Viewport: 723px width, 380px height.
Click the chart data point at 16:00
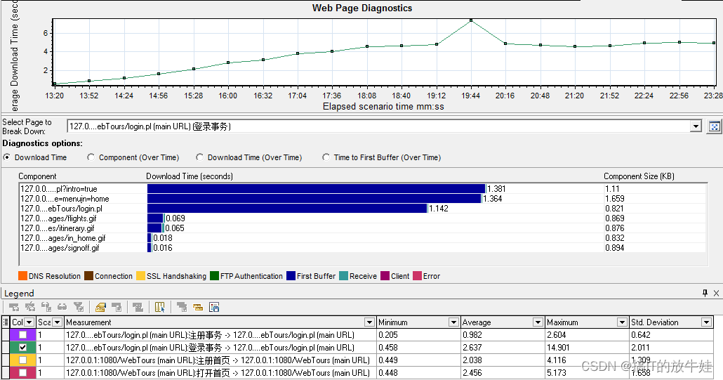(228, 63)
